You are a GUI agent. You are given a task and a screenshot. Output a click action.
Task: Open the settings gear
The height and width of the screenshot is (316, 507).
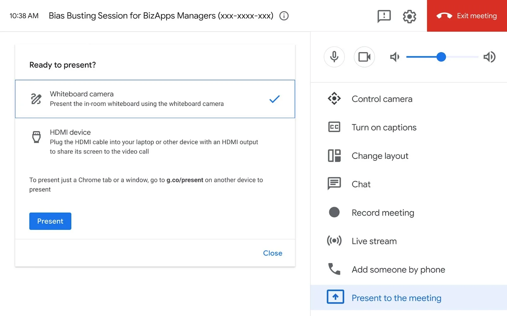click(x=409, y=16)
